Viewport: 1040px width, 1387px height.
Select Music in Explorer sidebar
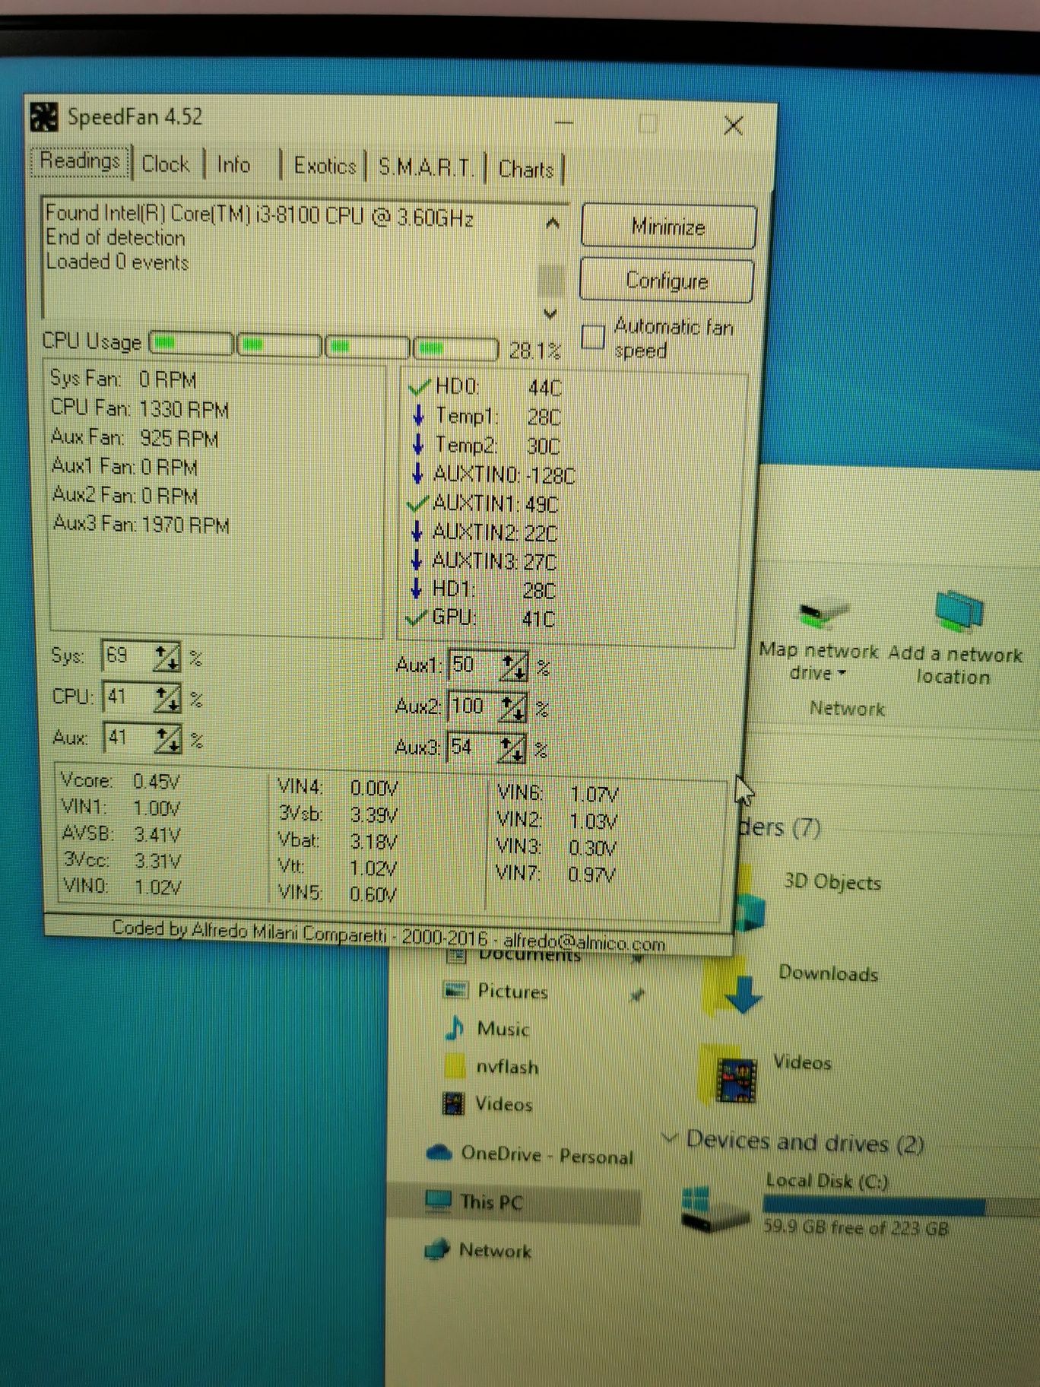coord(503,1029)
